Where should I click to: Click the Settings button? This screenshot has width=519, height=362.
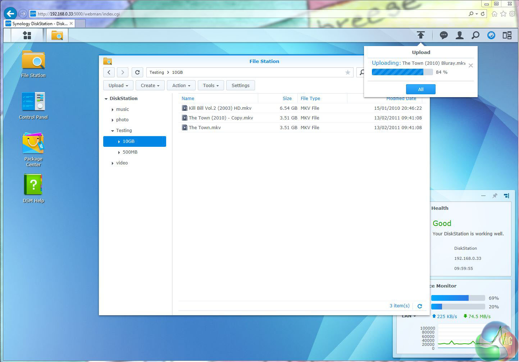point(240,86)
